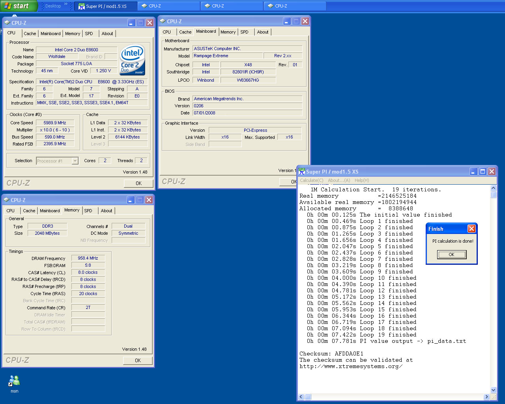Viewport: 505px width, 404px height.
Task: Open Cache tab in top-left CPU-Z window
Action: pyautogui.click(x=30, y=34)
